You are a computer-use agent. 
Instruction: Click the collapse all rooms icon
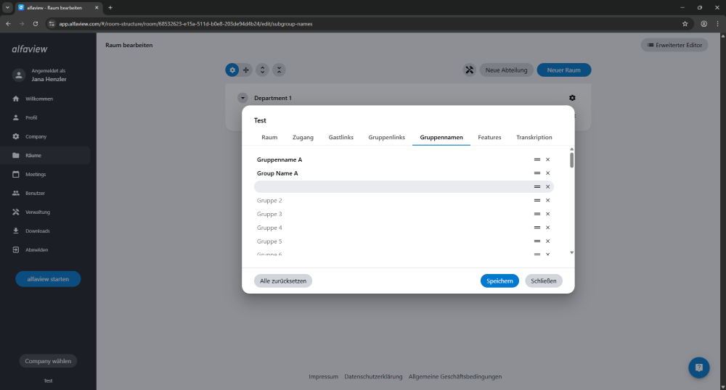(x=279, y=70)
